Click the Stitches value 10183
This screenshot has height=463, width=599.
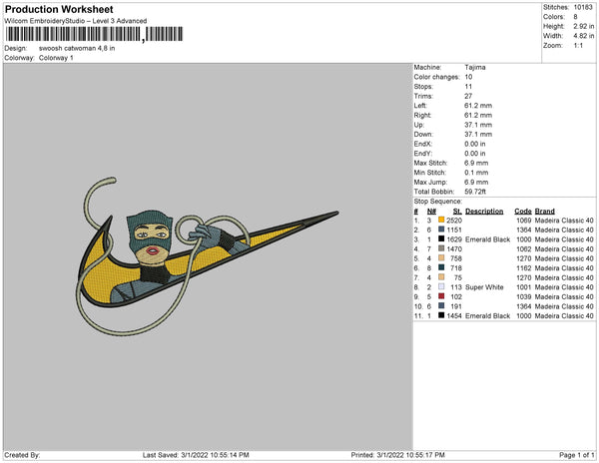tap(583, 7)
